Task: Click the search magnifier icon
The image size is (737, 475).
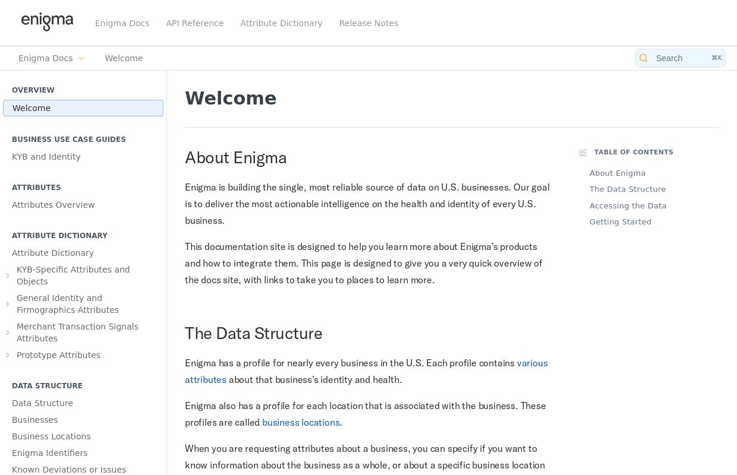Action: click(644, 58)
